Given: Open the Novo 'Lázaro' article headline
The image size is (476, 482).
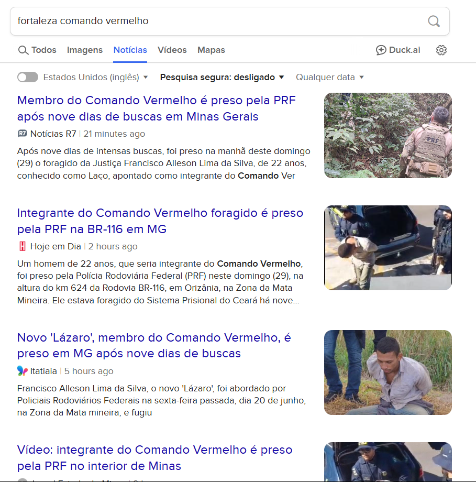Looking at the screenshot, I should click(x=154, y=345).
